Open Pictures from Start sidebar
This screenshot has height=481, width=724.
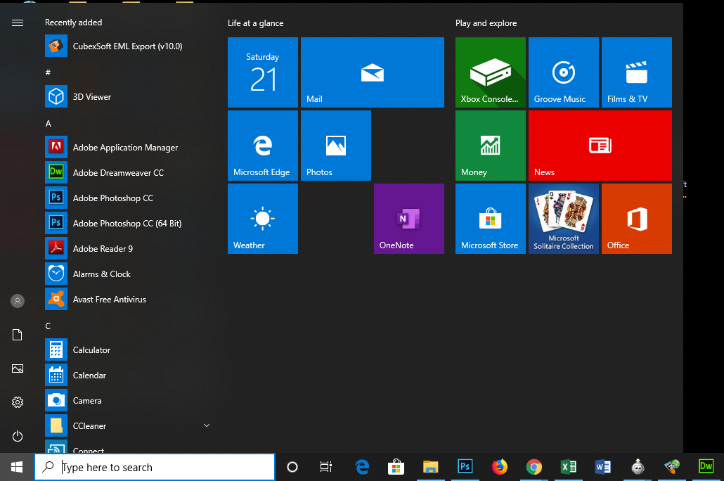(x=18, y=368)
